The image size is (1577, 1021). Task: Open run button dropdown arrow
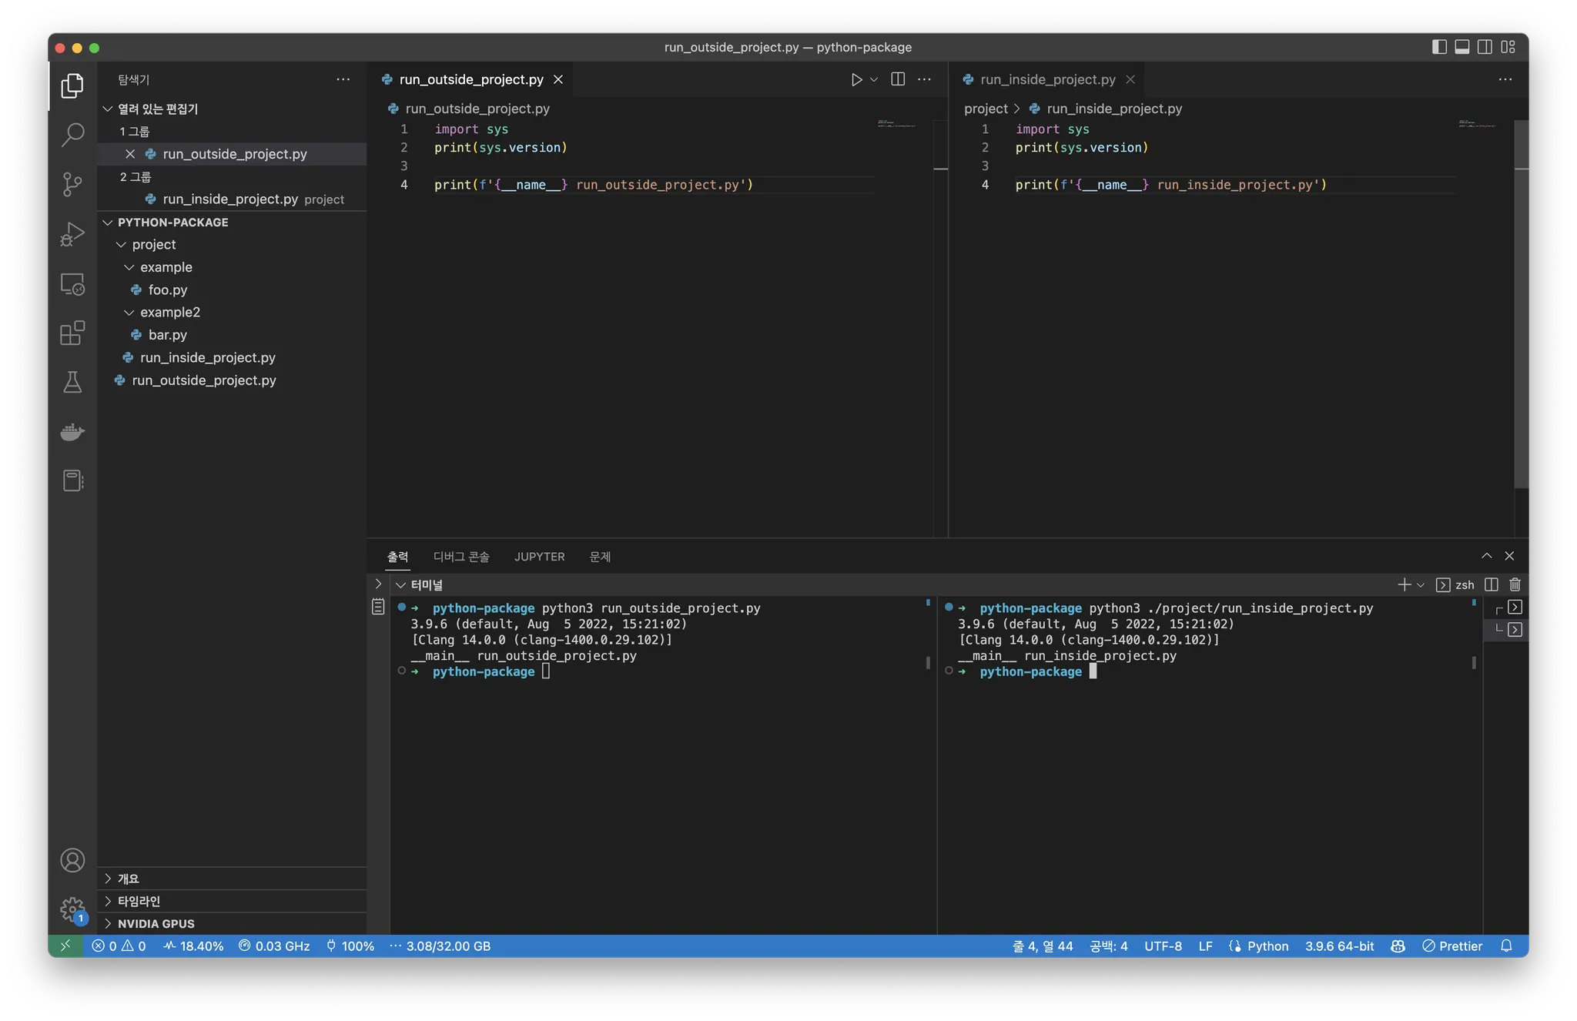874,79
